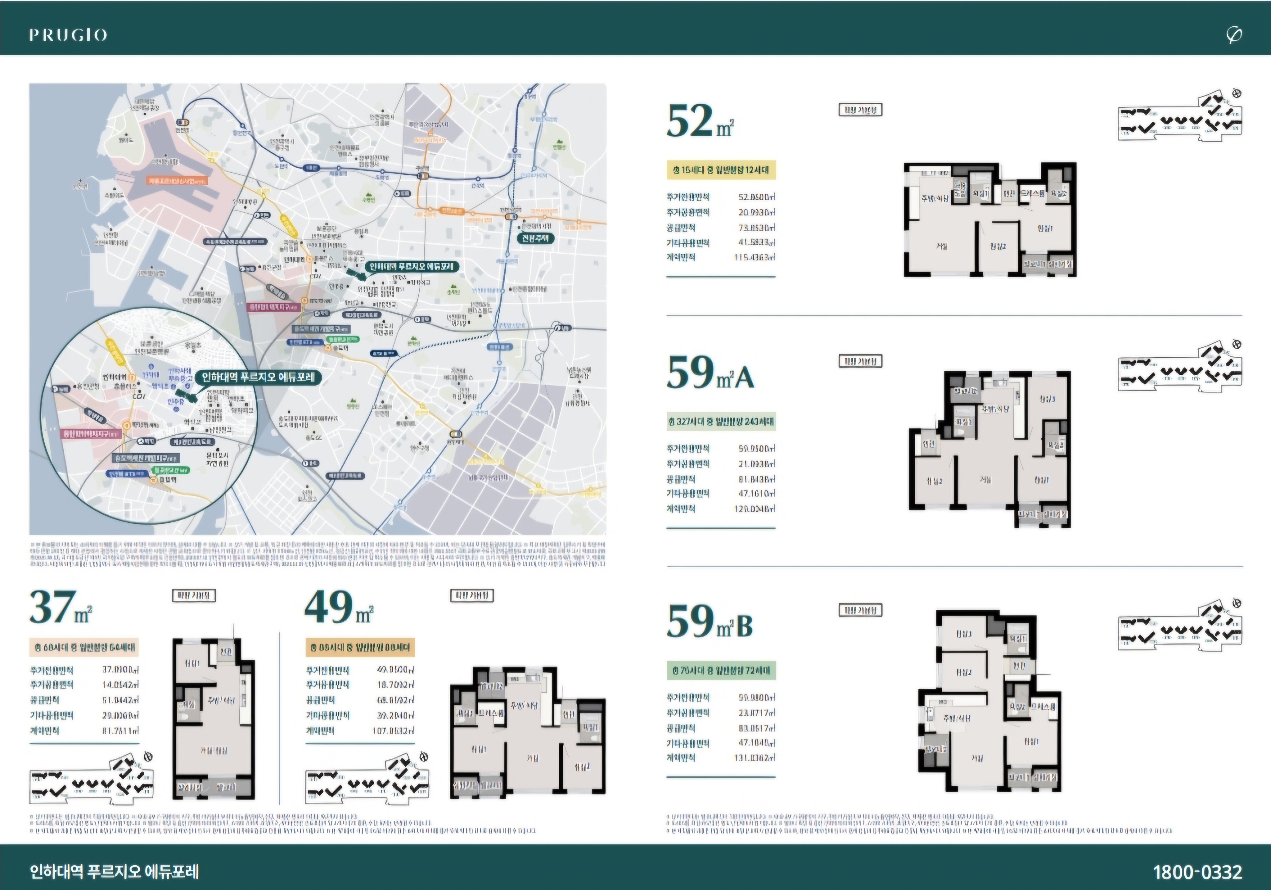Click the leaf emblem icon in header
The height and width of the screenshot is (890, 1271).
[x=1234, y=35]
